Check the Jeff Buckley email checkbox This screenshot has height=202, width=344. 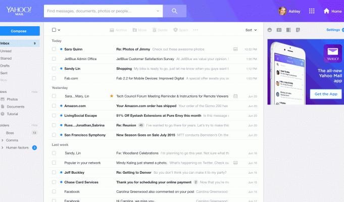coord(54,172)
